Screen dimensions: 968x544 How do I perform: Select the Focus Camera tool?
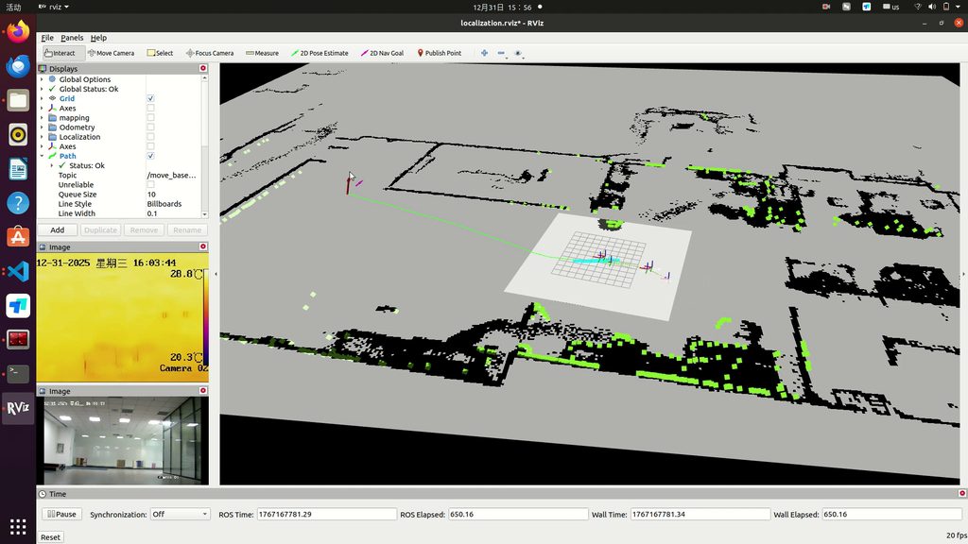pyautogui.click(x=210, y=53)
